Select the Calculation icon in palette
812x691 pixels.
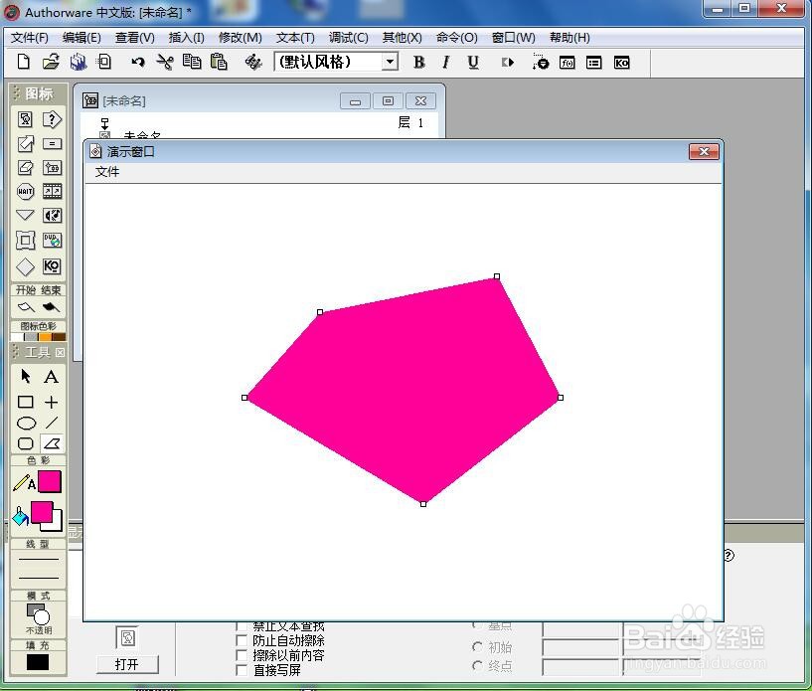click(52, 143)
